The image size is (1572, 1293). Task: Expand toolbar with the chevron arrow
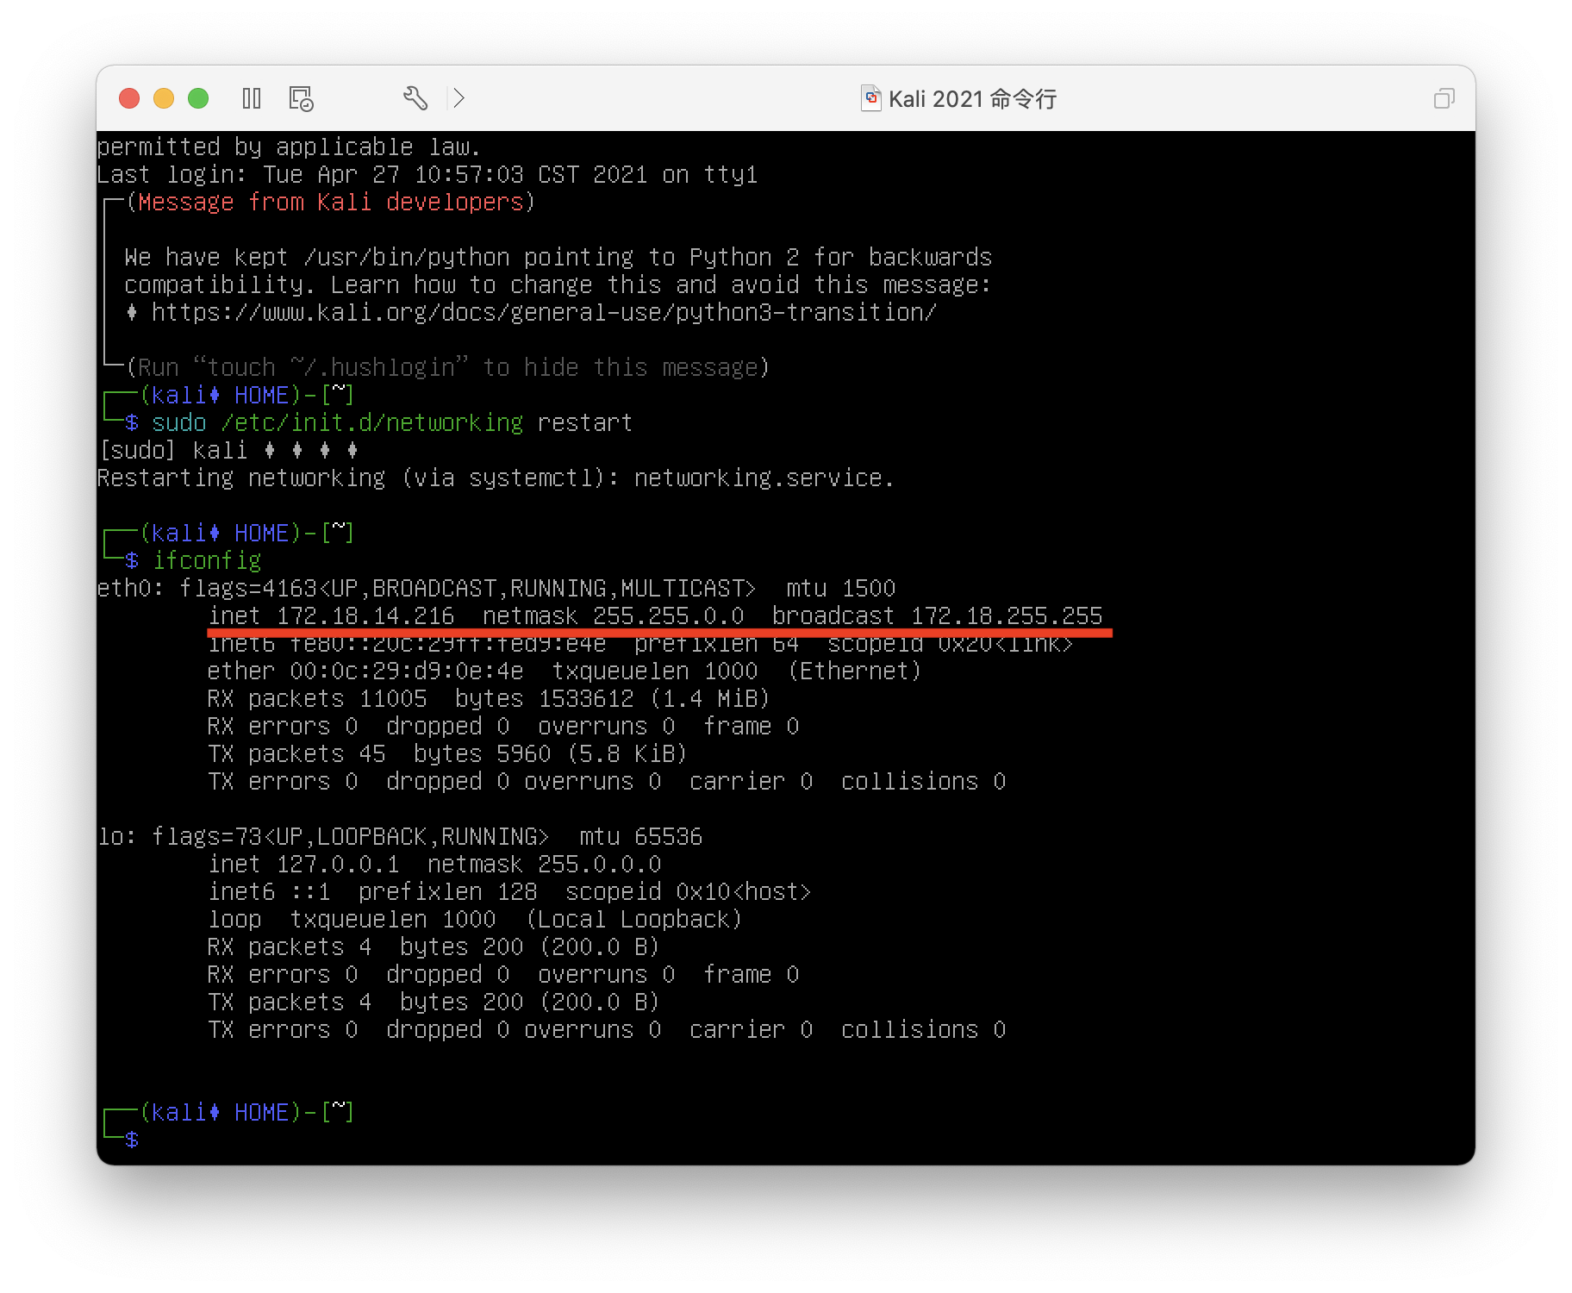tap(458, 98)
